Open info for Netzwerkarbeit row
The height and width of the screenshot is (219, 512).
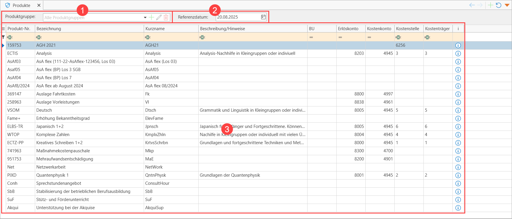click(x=458, y=167)
